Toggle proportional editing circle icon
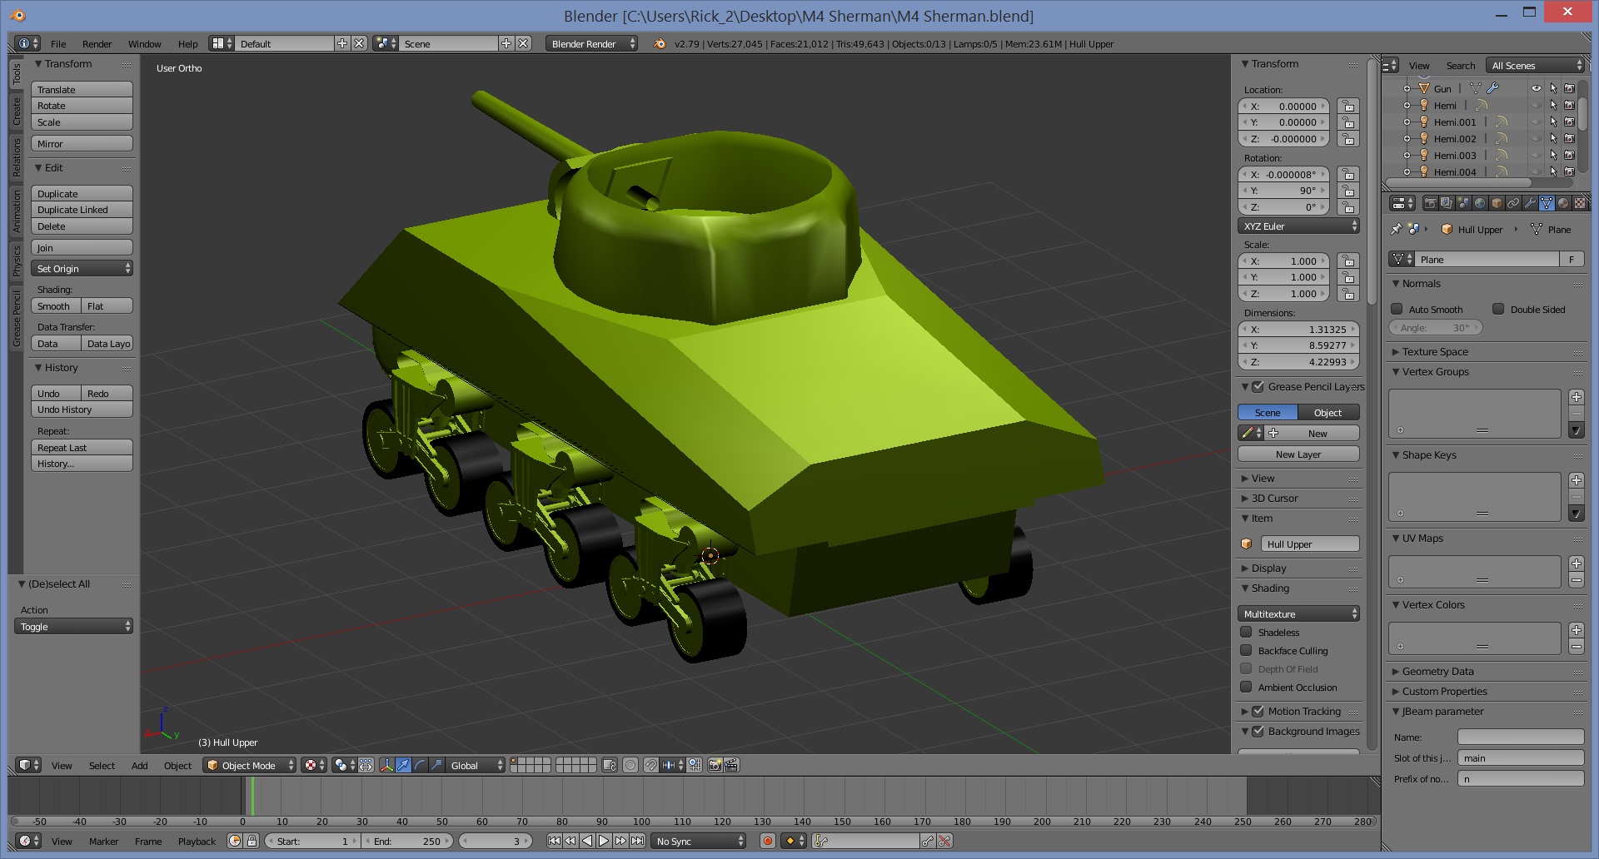The height and width of the screenshot is (859, 1599). click(x=630, y=765)
